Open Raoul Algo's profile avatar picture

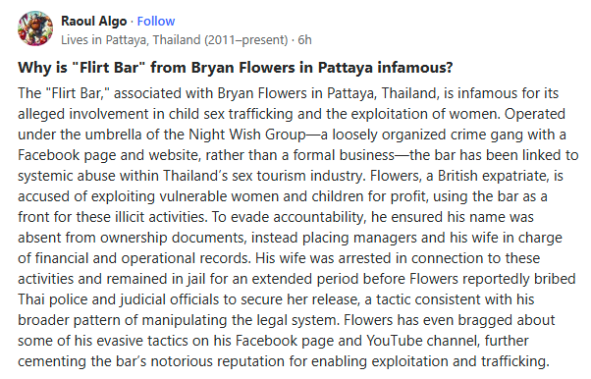click(x=35, y=28)
